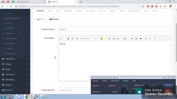Insert a hyperlink in the description

tap(132, 38)
